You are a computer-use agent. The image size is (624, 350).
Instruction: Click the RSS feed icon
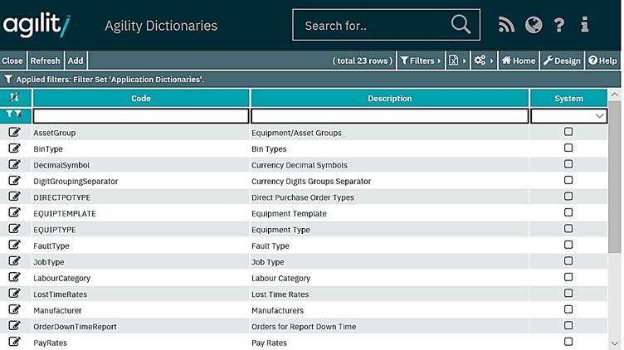pyautogui.click(x=506, y=25)
